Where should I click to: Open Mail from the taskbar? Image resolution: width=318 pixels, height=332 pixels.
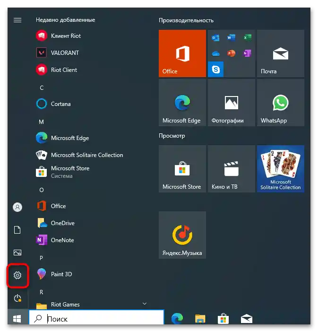point(247,319)
